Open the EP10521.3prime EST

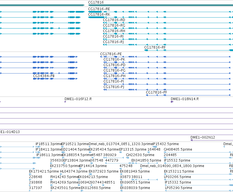point(75,144)
